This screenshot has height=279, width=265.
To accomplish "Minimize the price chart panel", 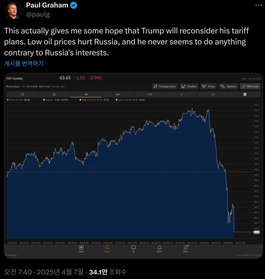I will pyautogui.click(x=250, y=86).
